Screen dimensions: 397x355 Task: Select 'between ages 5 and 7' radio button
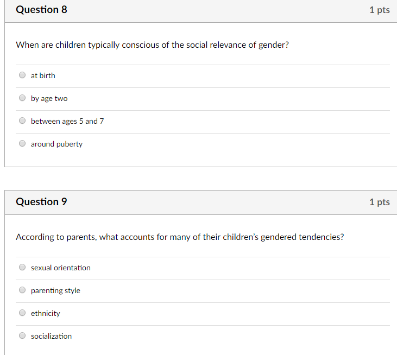point(22,121)
